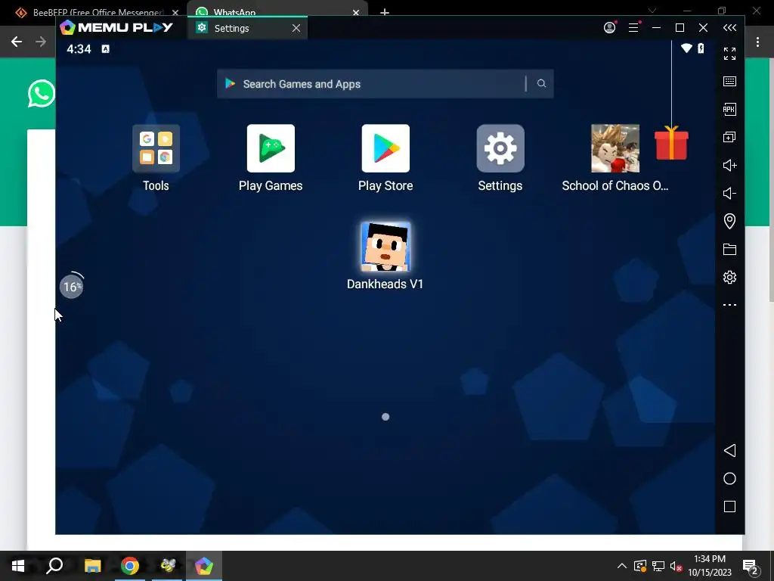Show hidden system tray icons

[x=622, y=566]
